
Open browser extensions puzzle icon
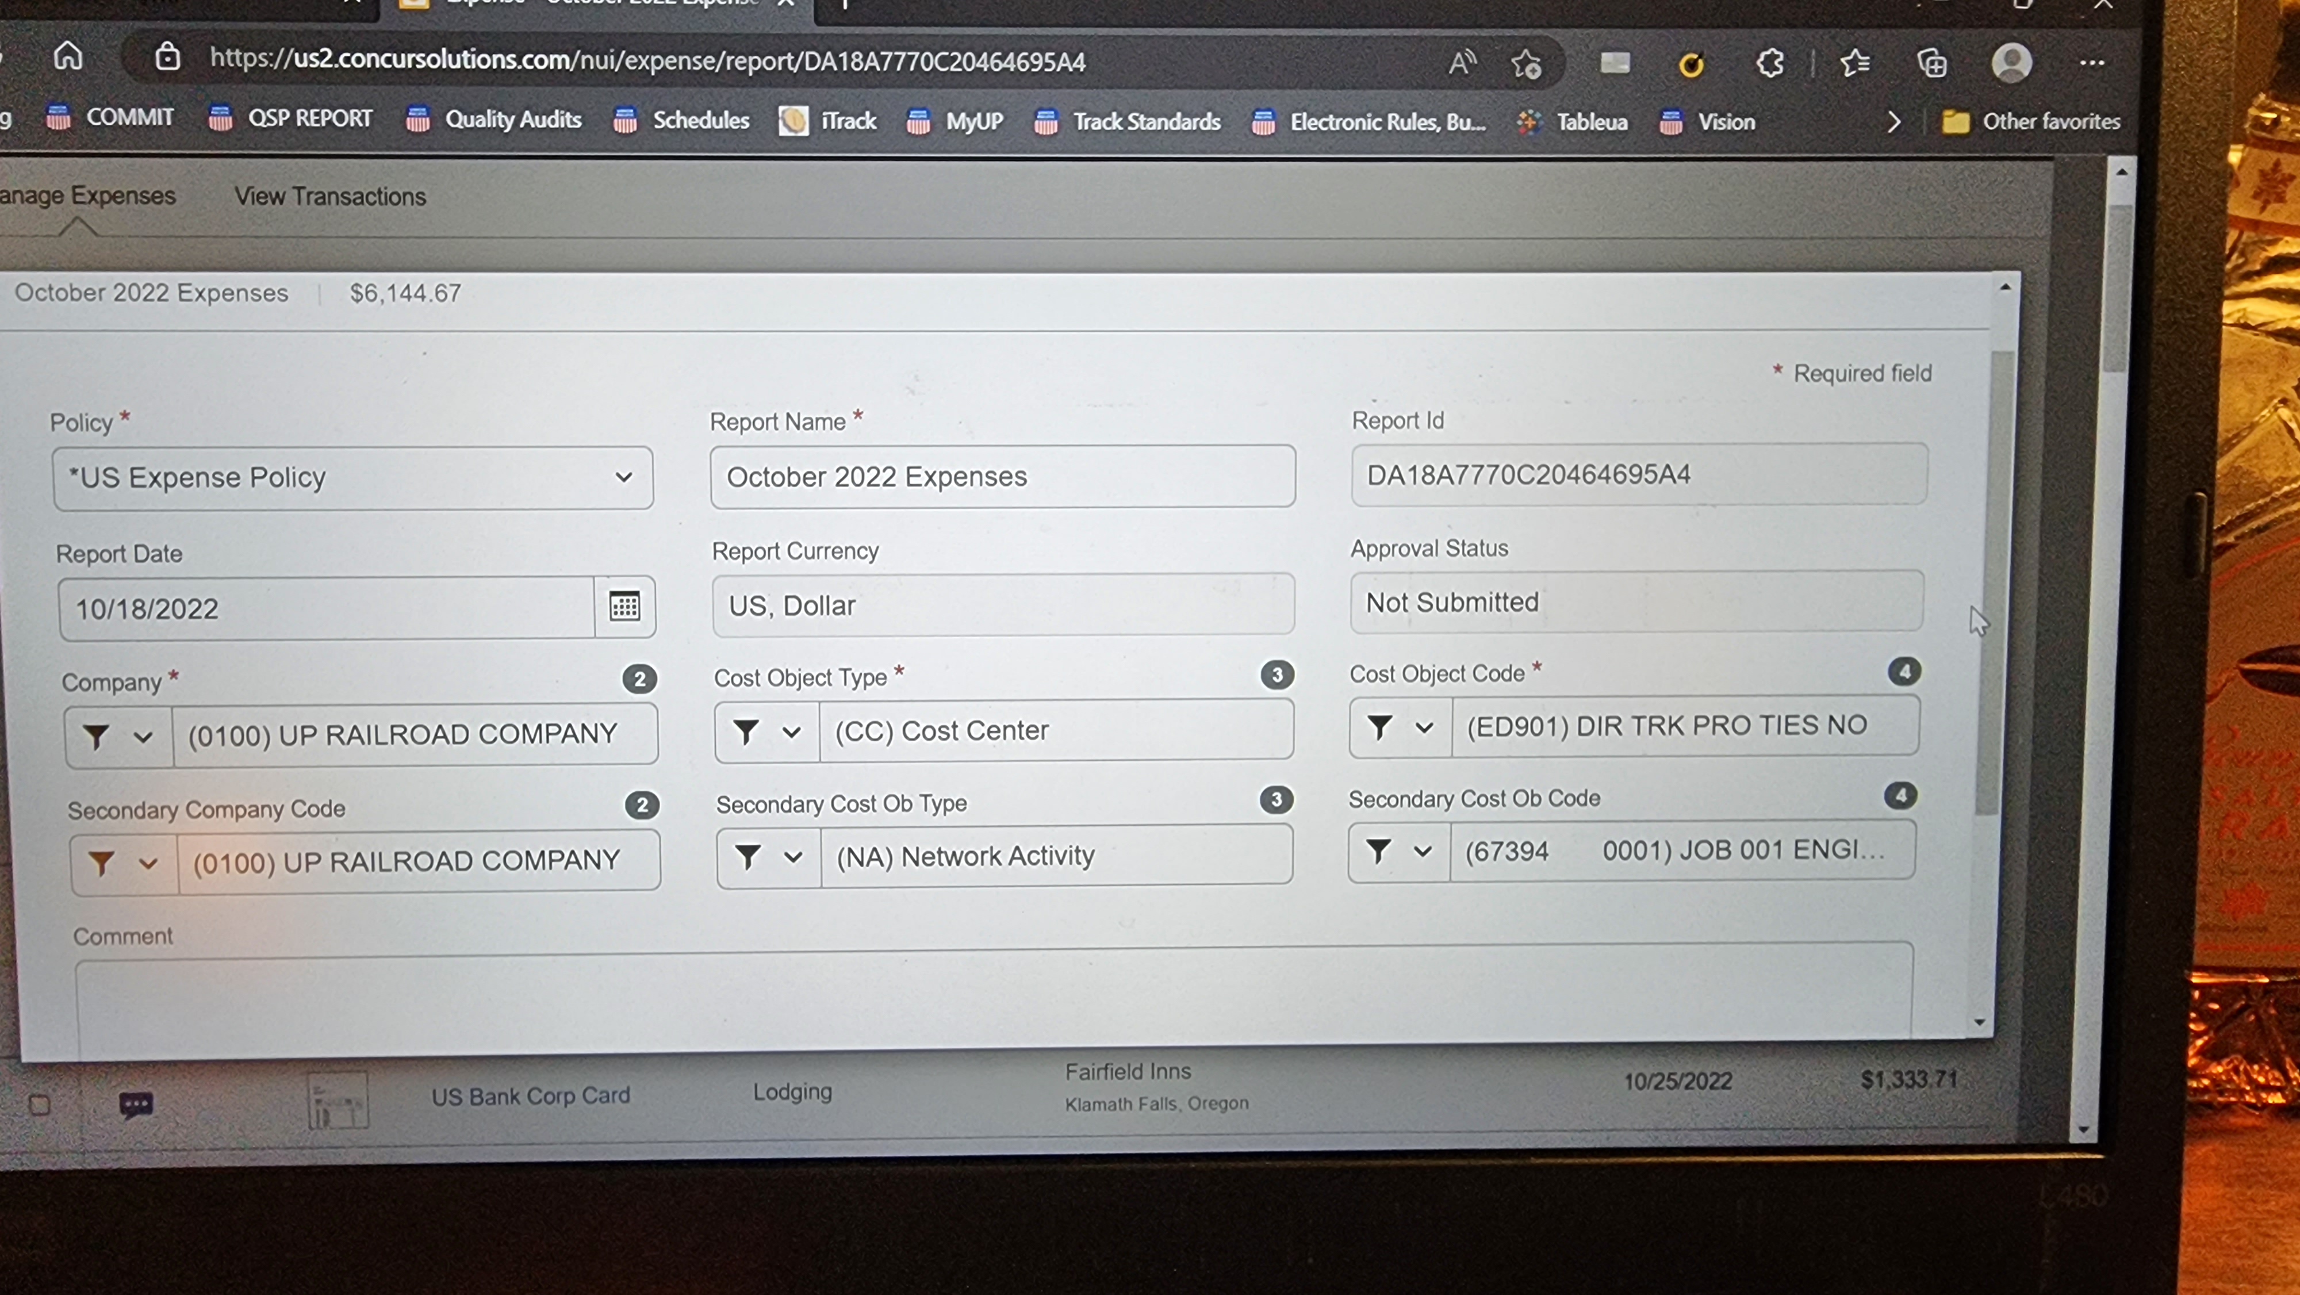click(x=1770, y=63)
